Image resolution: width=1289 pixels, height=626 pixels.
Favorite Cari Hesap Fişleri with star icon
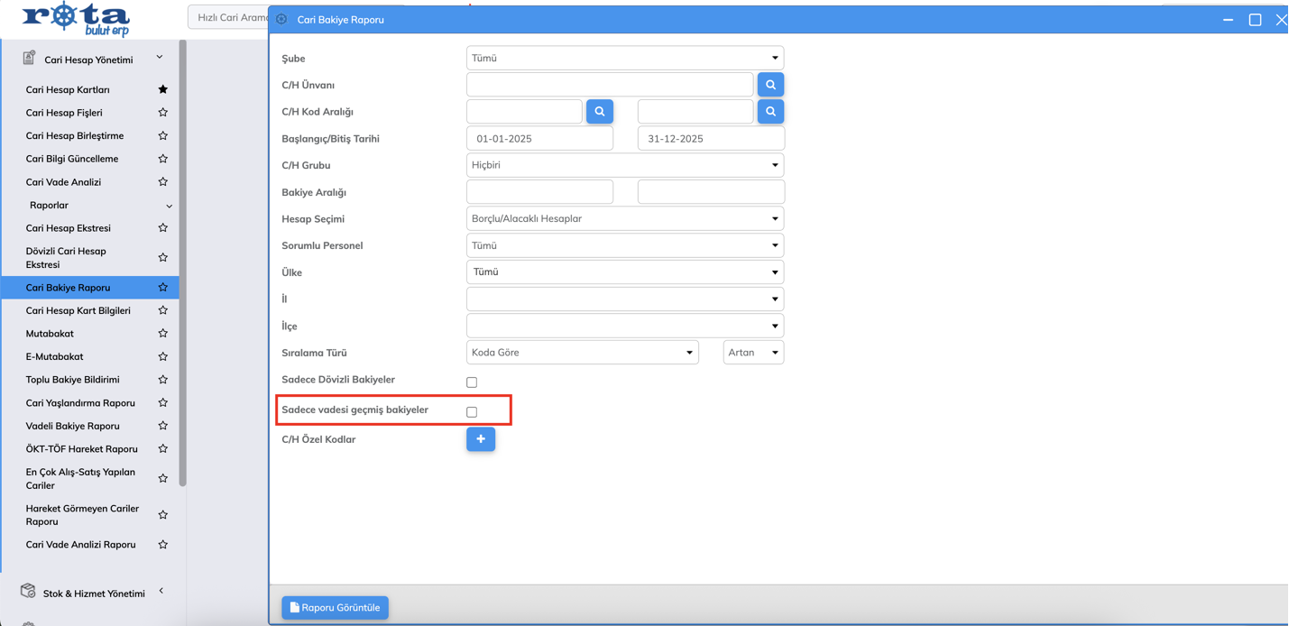click(162, 113)
